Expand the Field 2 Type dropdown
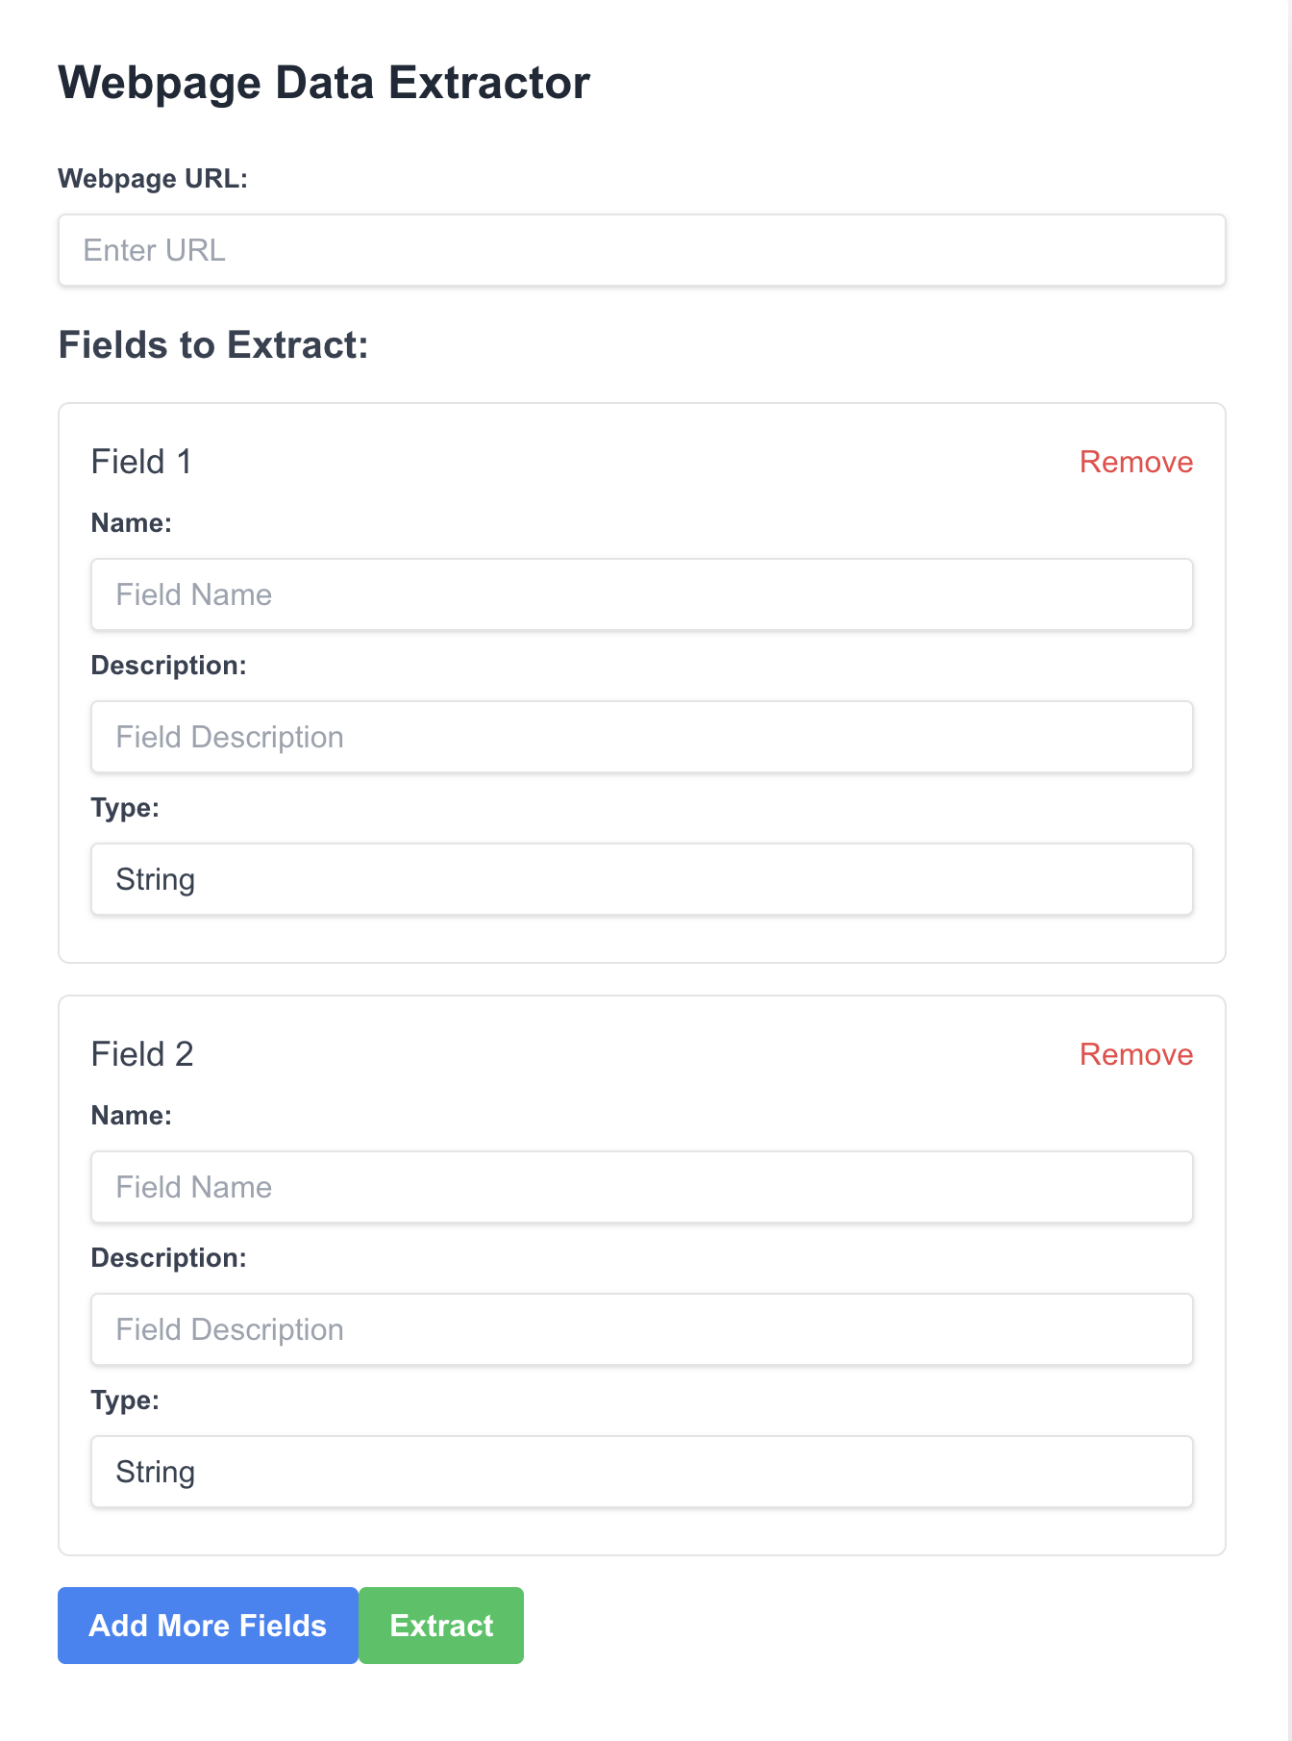Image resolution: width=1292 pixels, height=1741 pixels. [x=641, y=1472]
